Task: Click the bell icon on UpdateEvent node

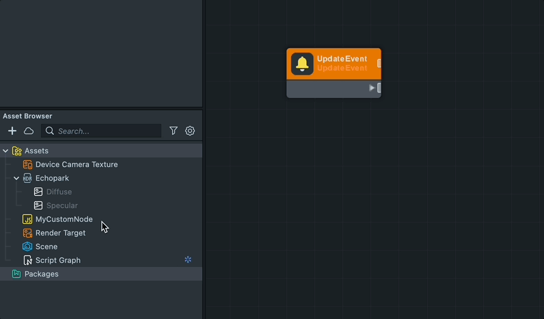Action: (x=302, y=64)
